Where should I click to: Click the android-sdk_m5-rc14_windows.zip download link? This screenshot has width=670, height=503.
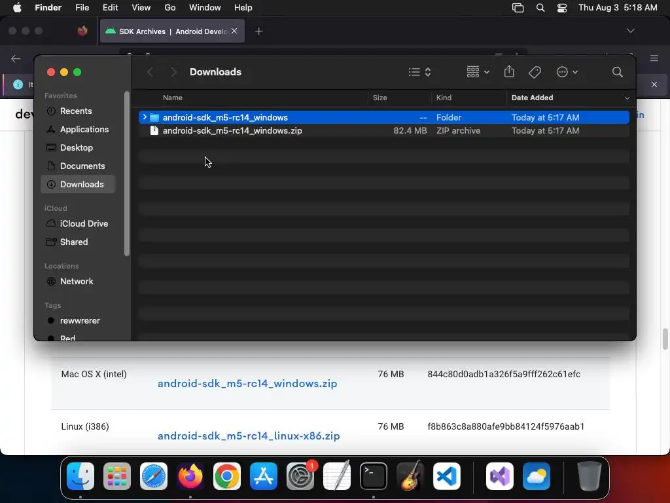[247, 384]
